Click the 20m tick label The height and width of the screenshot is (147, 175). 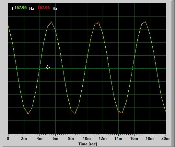(x=165, y=139)
